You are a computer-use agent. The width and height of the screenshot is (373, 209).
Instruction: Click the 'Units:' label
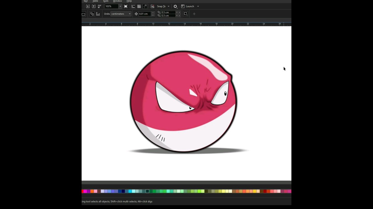coord(107,14)
